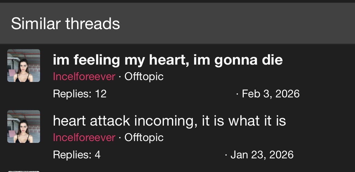This screenshot has width=355, height=172.
Task: Visit Incelforeever profile from the second thread
Action: 84,137
